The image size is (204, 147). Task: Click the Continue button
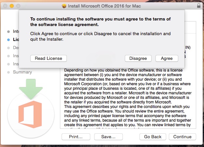click(x=182, y=137)
